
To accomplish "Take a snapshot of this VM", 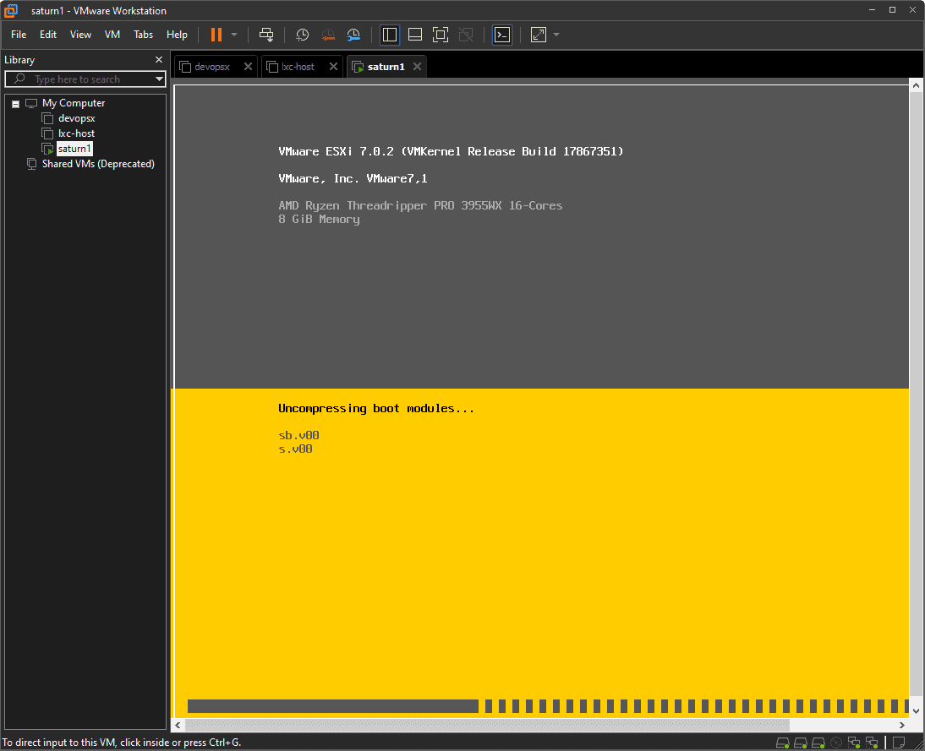I will click(303, 35).
